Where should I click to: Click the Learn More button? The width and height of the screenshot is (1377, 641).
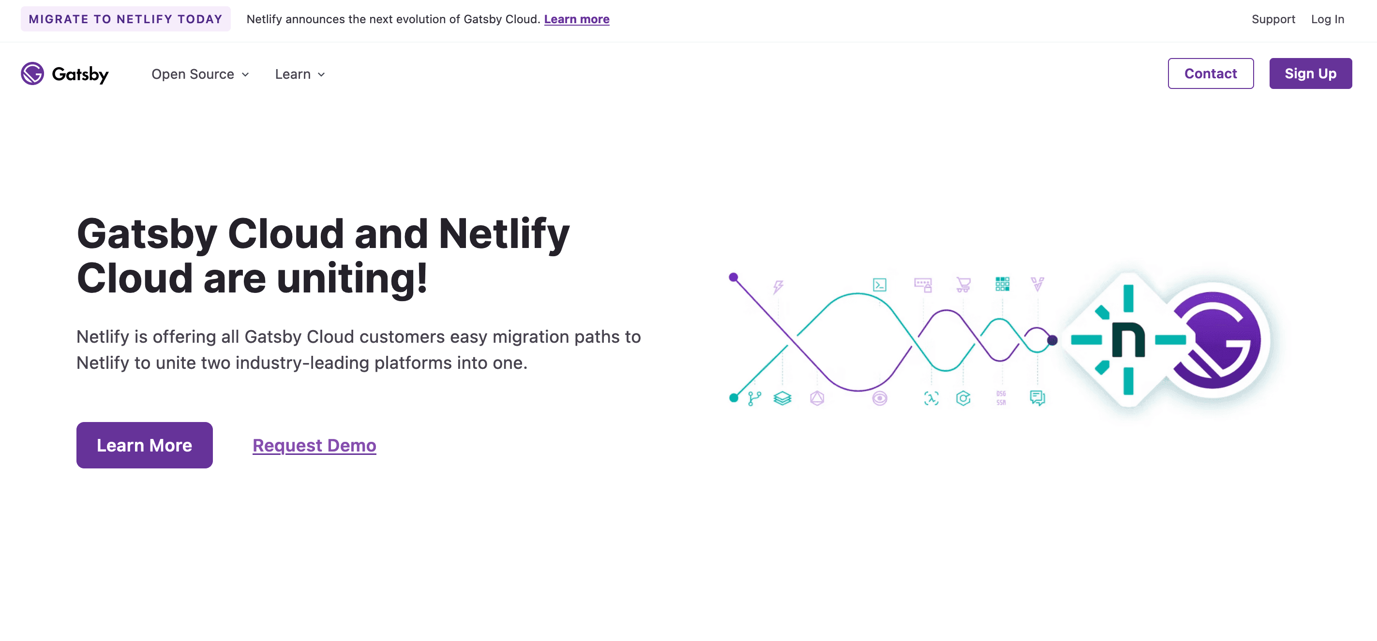(x=144, y=445)
